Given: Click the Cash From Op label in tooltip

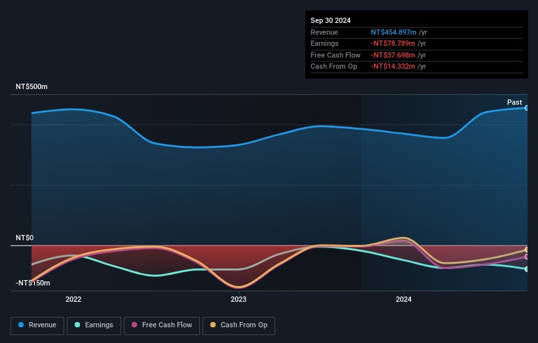Looking at the screenshot, I should click(x=334, y=67).
